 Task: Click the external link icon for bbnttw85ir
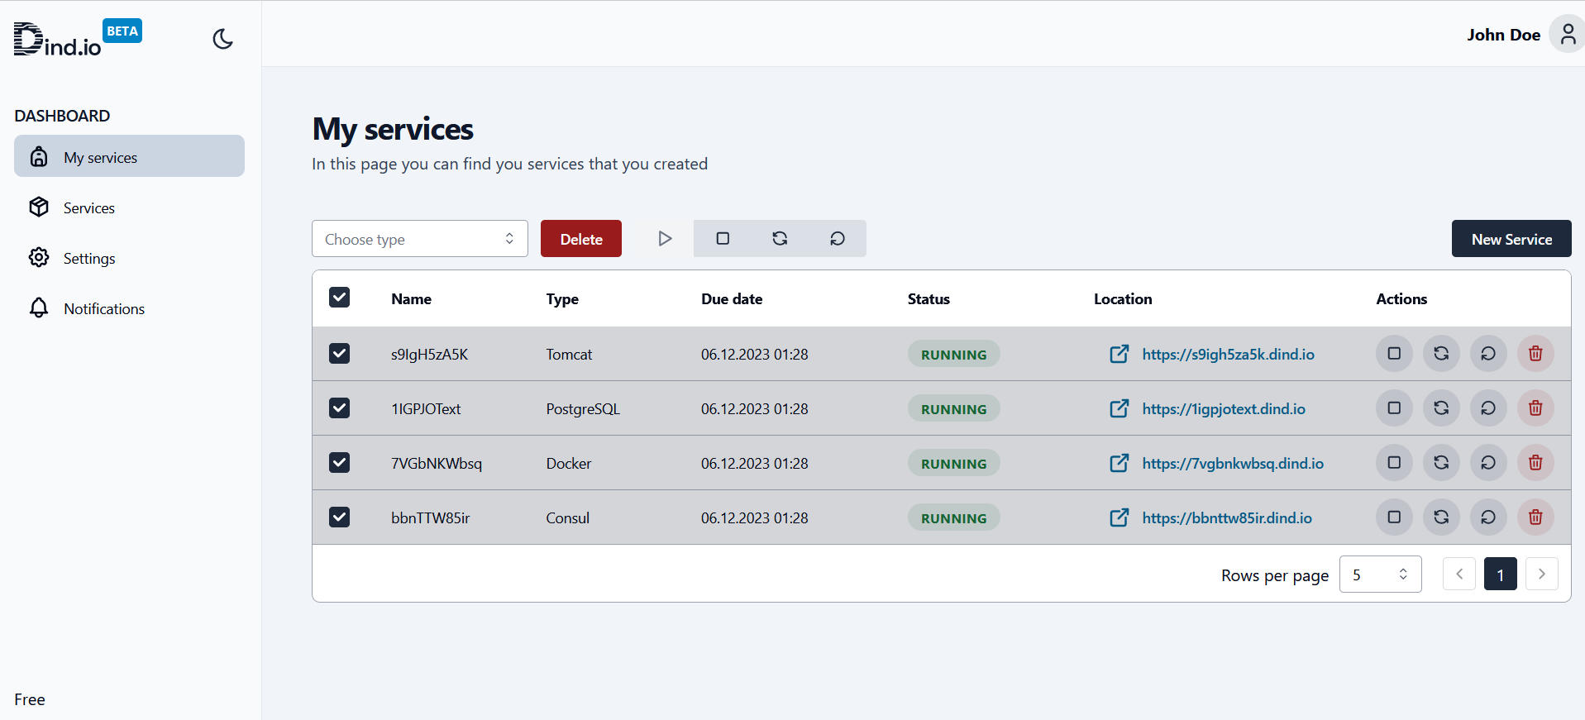[1119, 517]
